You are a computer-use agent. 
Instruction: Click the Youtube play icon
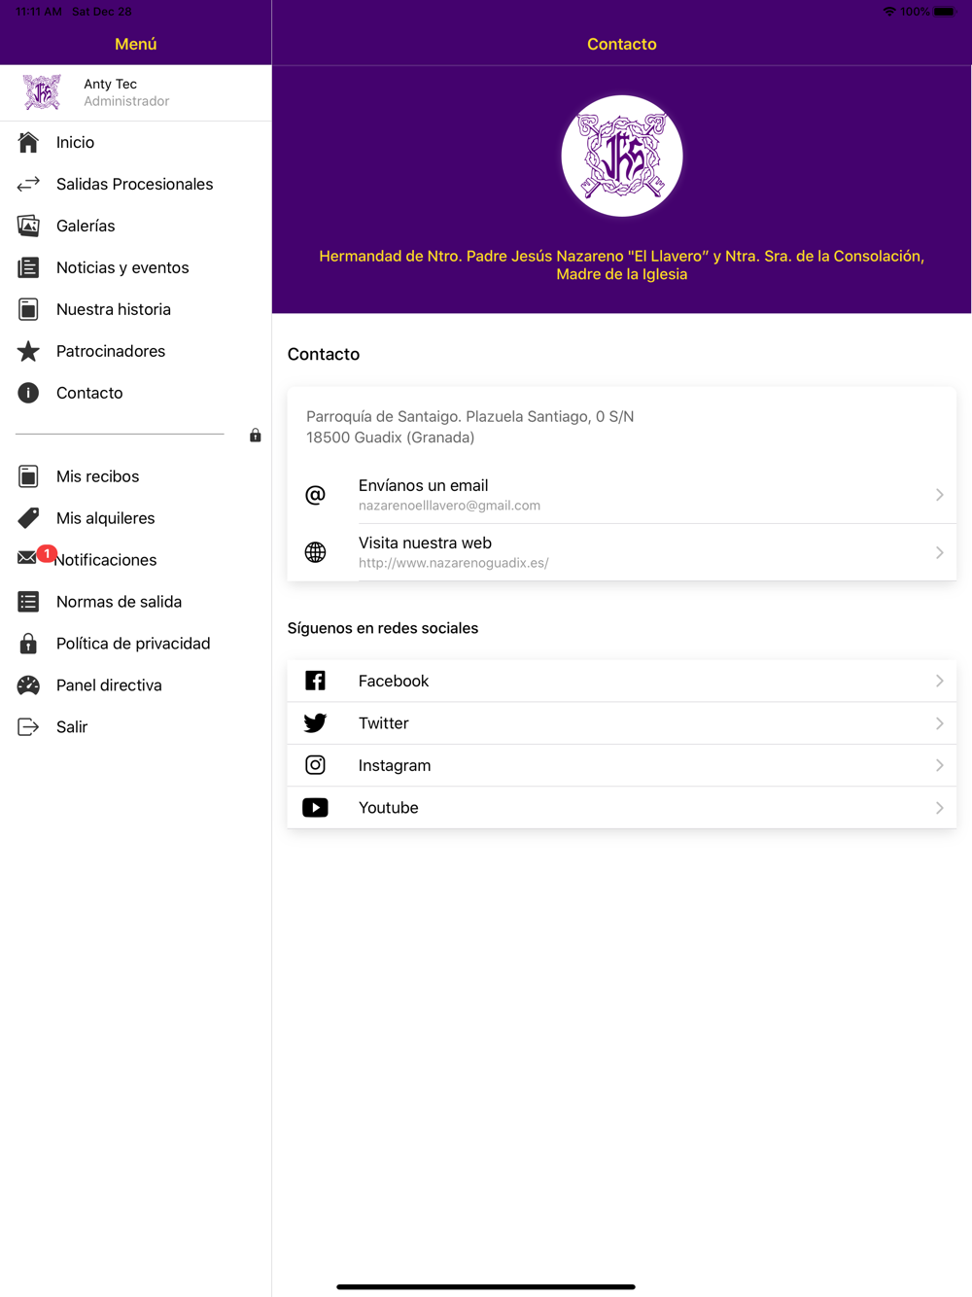point(315,808)
